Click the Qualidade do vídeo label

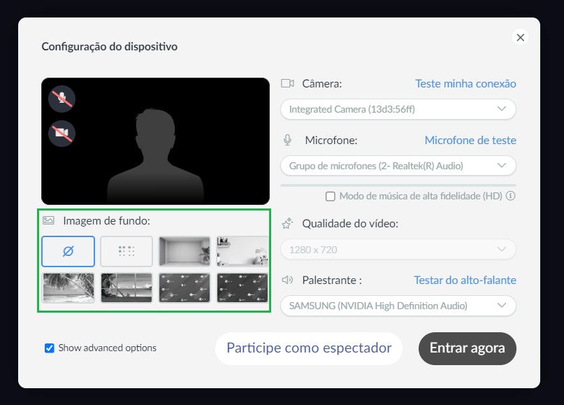tap(350, 224)
